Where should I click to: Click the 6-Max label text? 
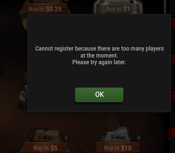coord(46,137)
